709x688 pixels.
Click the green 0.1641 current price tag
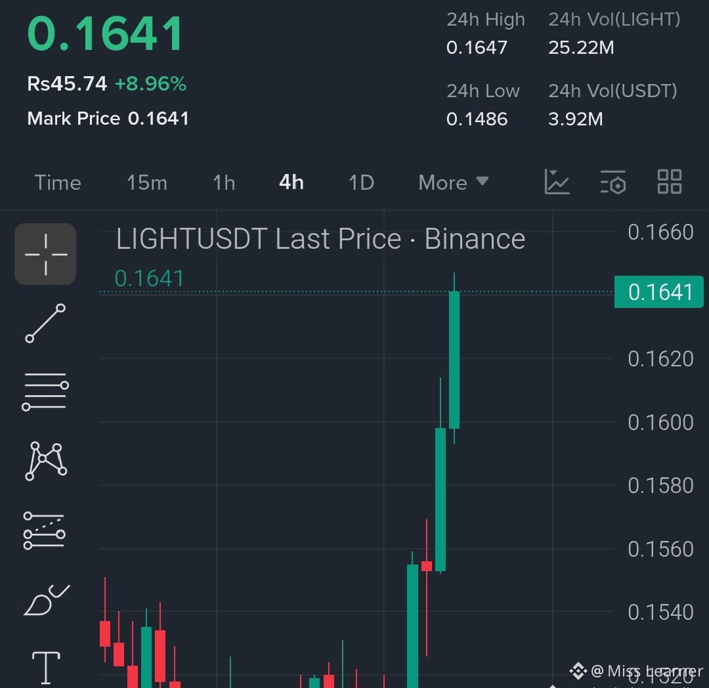coord(659,291)
